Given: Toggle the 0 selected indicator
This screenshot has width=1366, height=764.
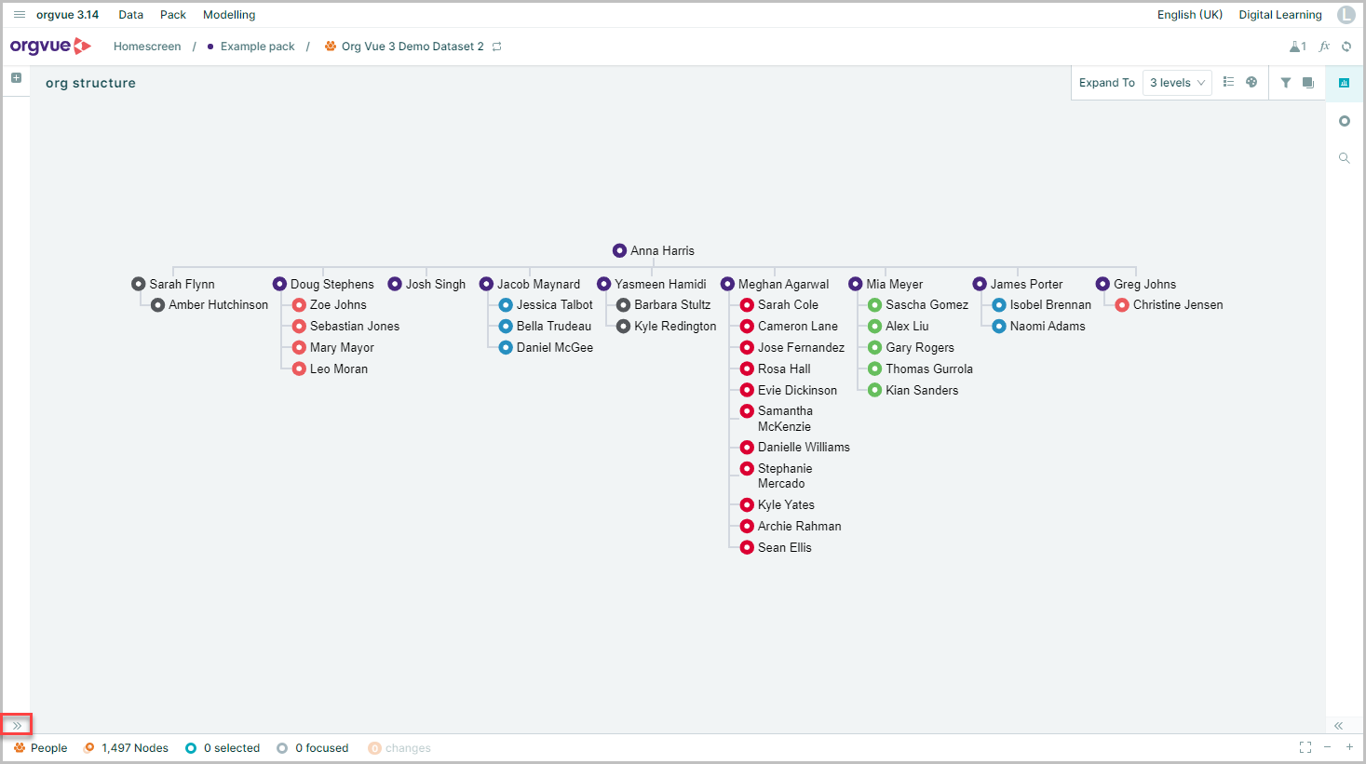Looking at the screenshot, I should [x=223, y=748].
